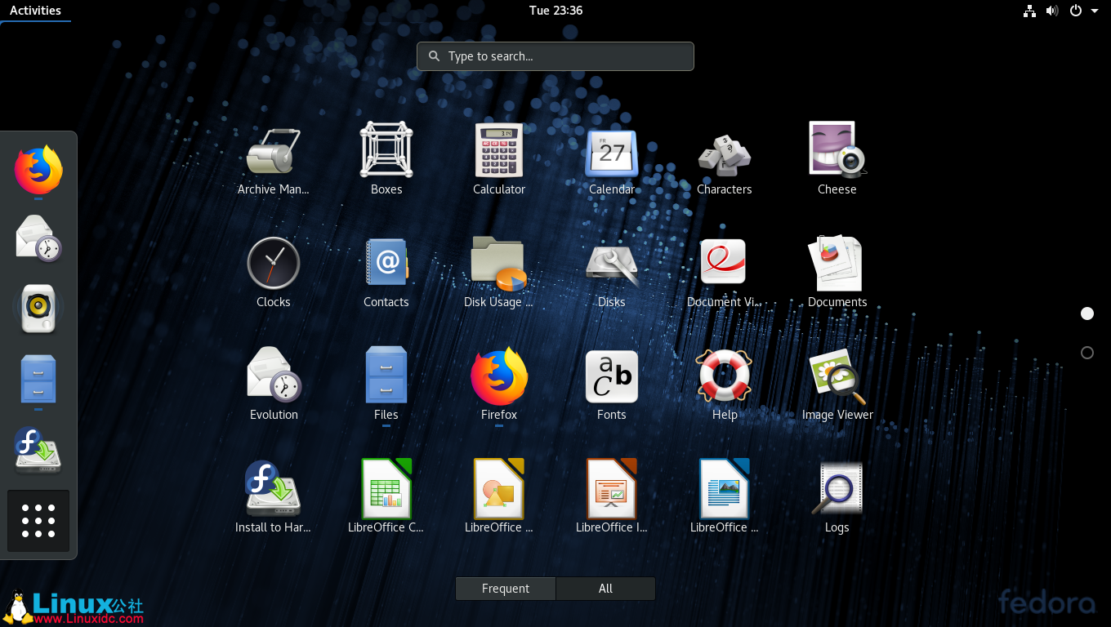
Task: Open LibreOffice Impress presentation app
Action: point(612,498)
